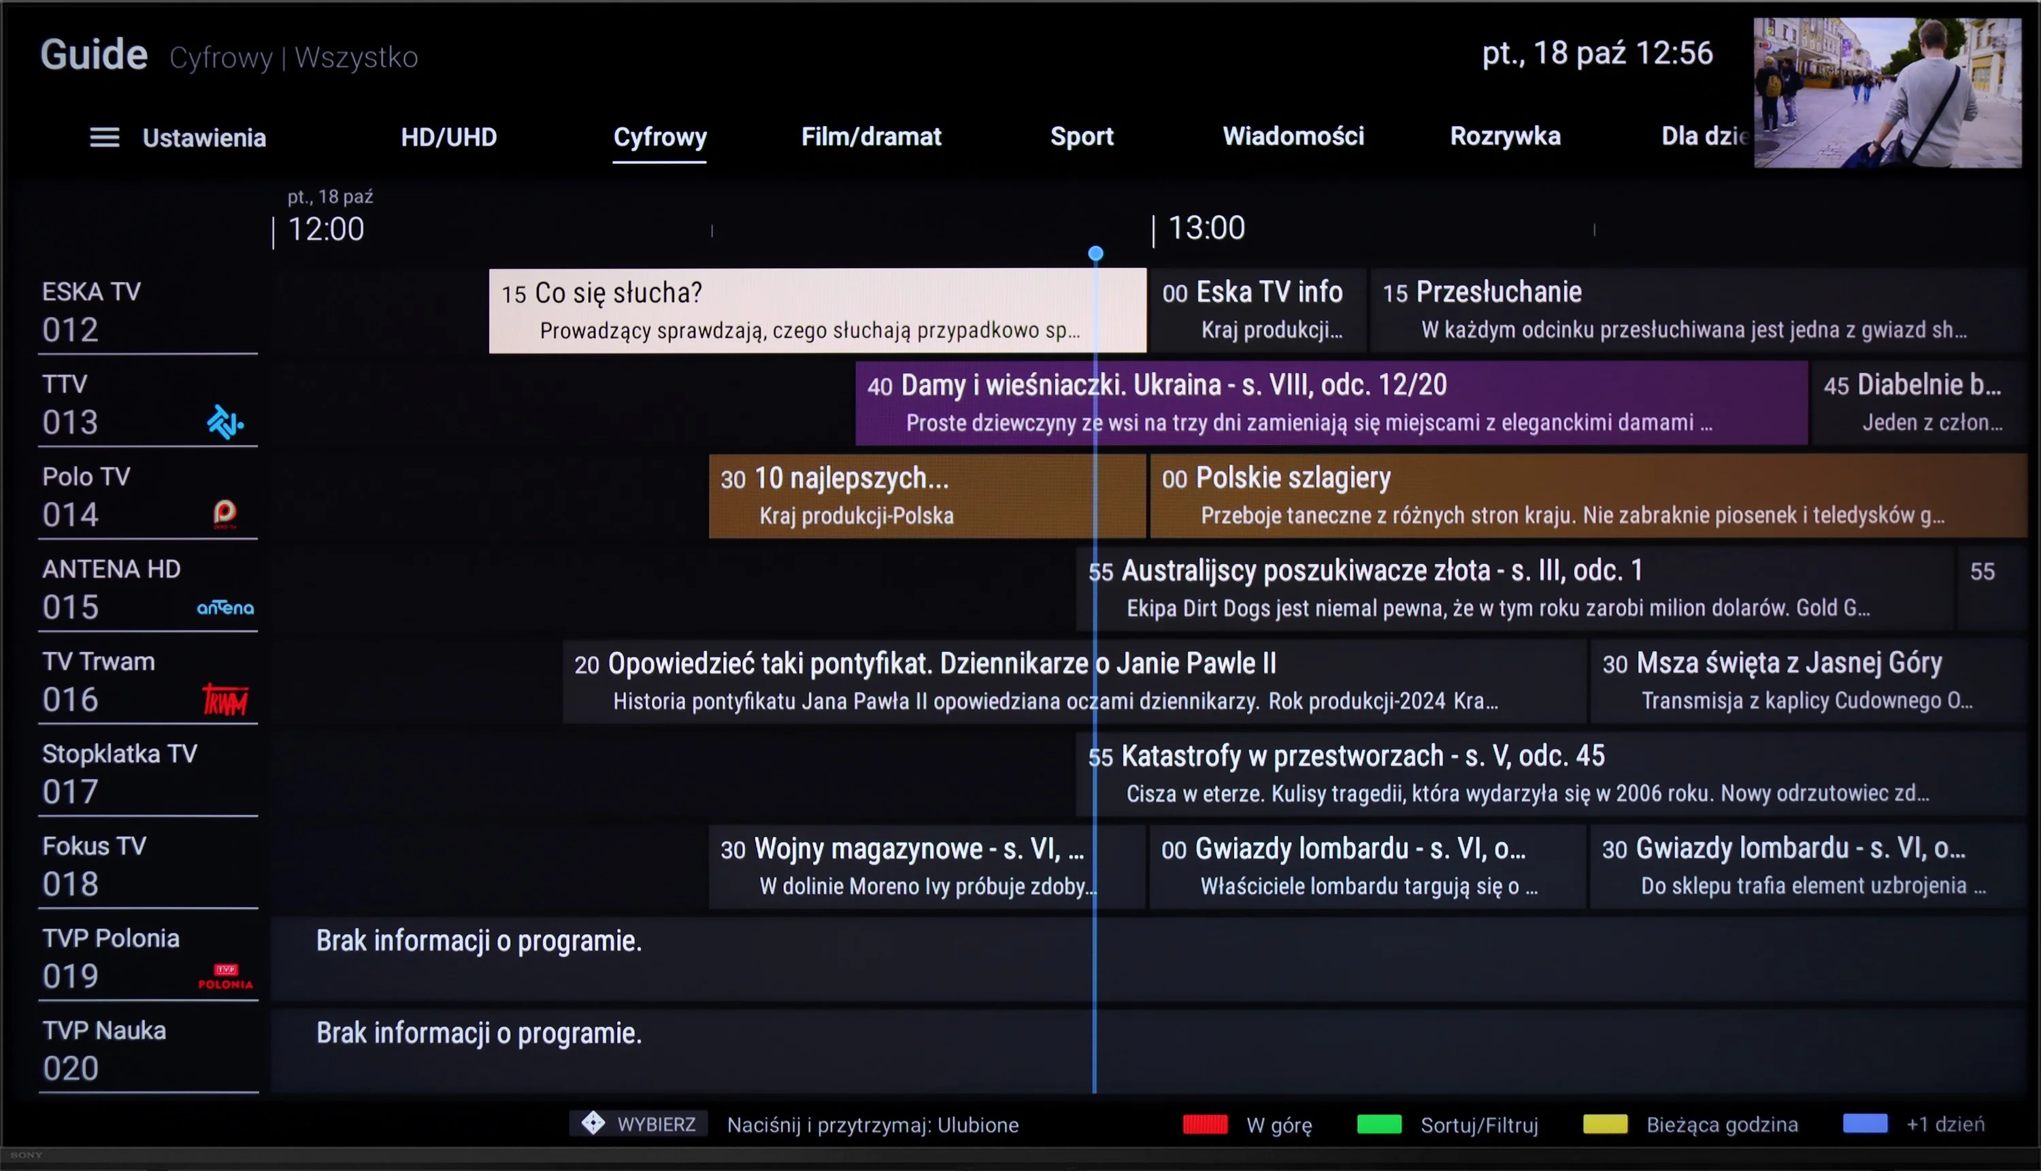Select channel TVP Nauka 020

[148, 1051]
